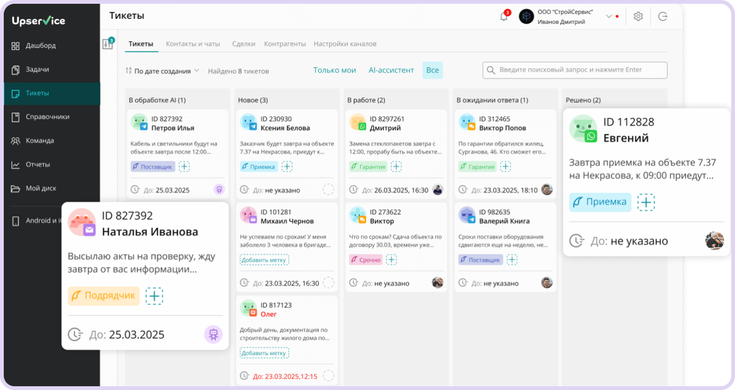735x390 pixels.
Task: Click the Приемка tag on Евгений card
Action: (600, 202)
